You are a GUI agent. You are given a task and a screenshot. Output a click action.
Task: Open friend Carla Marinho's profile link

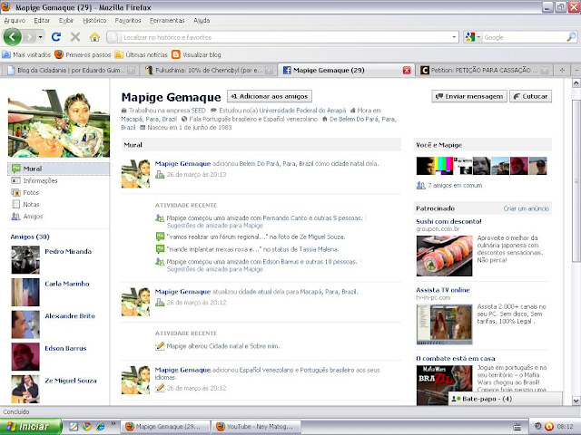67,284
